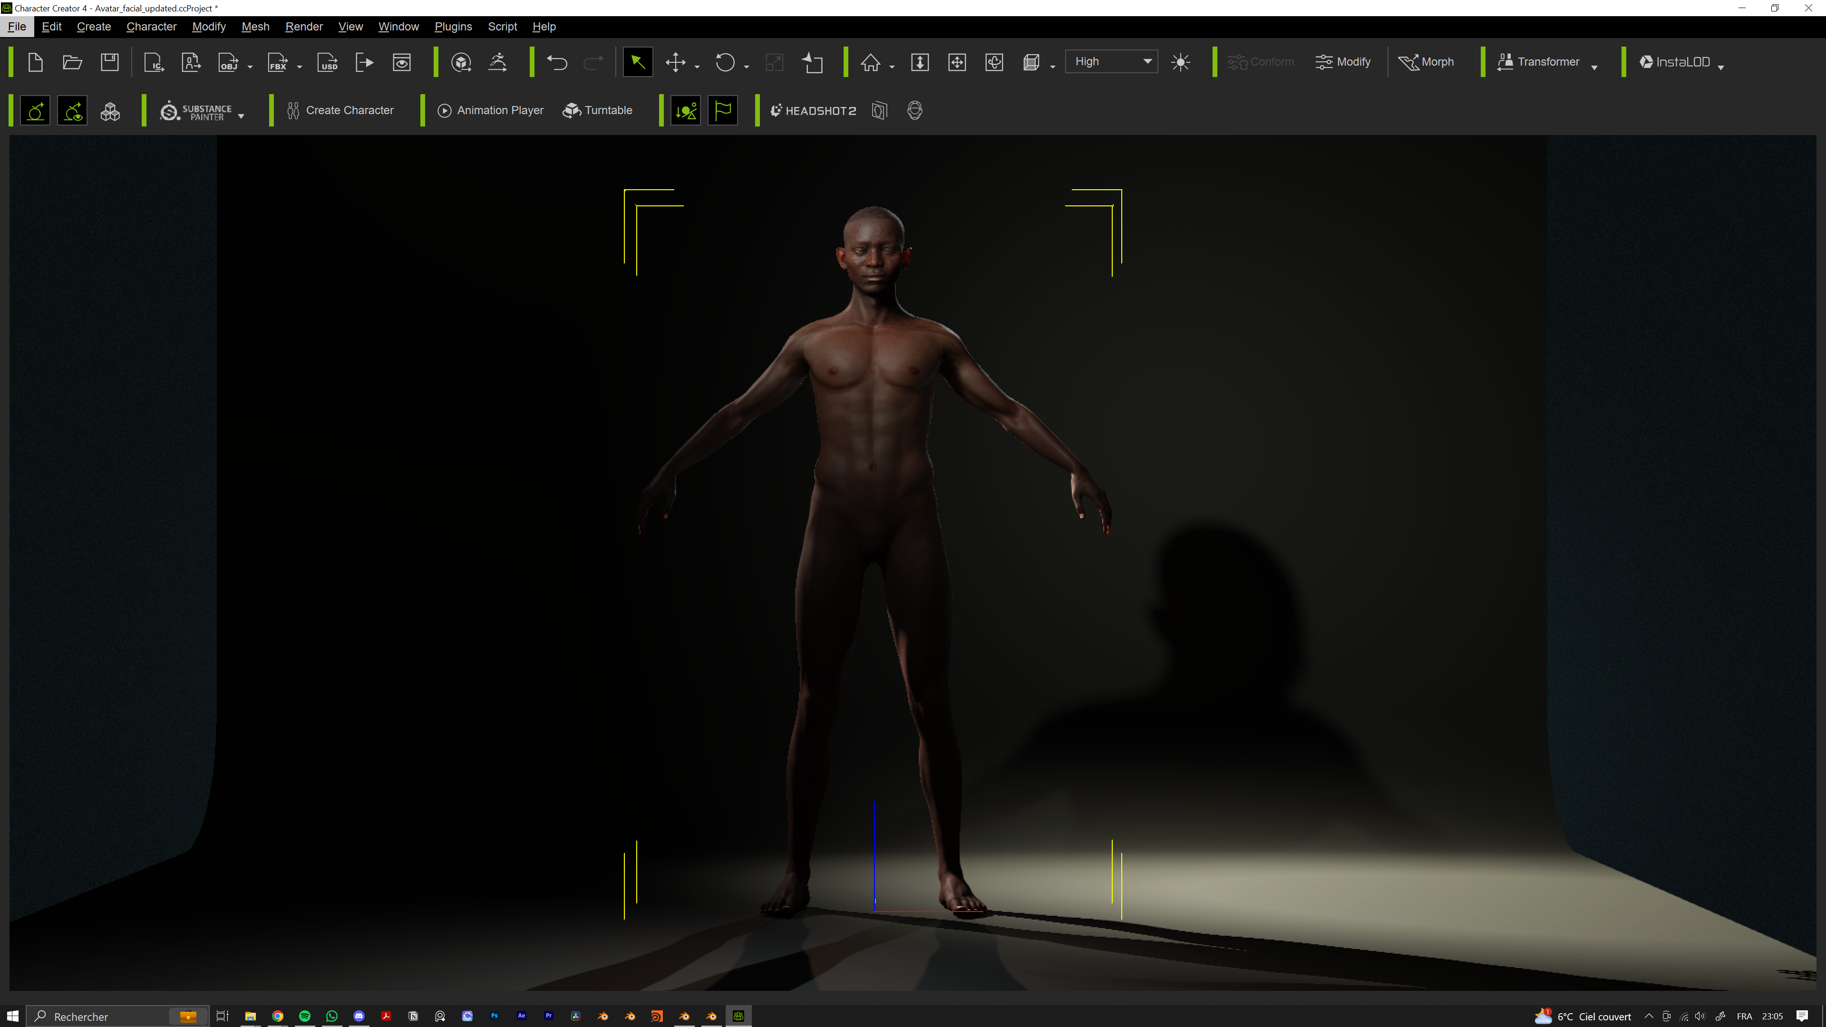
Task: Click the camera orbit icon
Action: coord(994,62)
